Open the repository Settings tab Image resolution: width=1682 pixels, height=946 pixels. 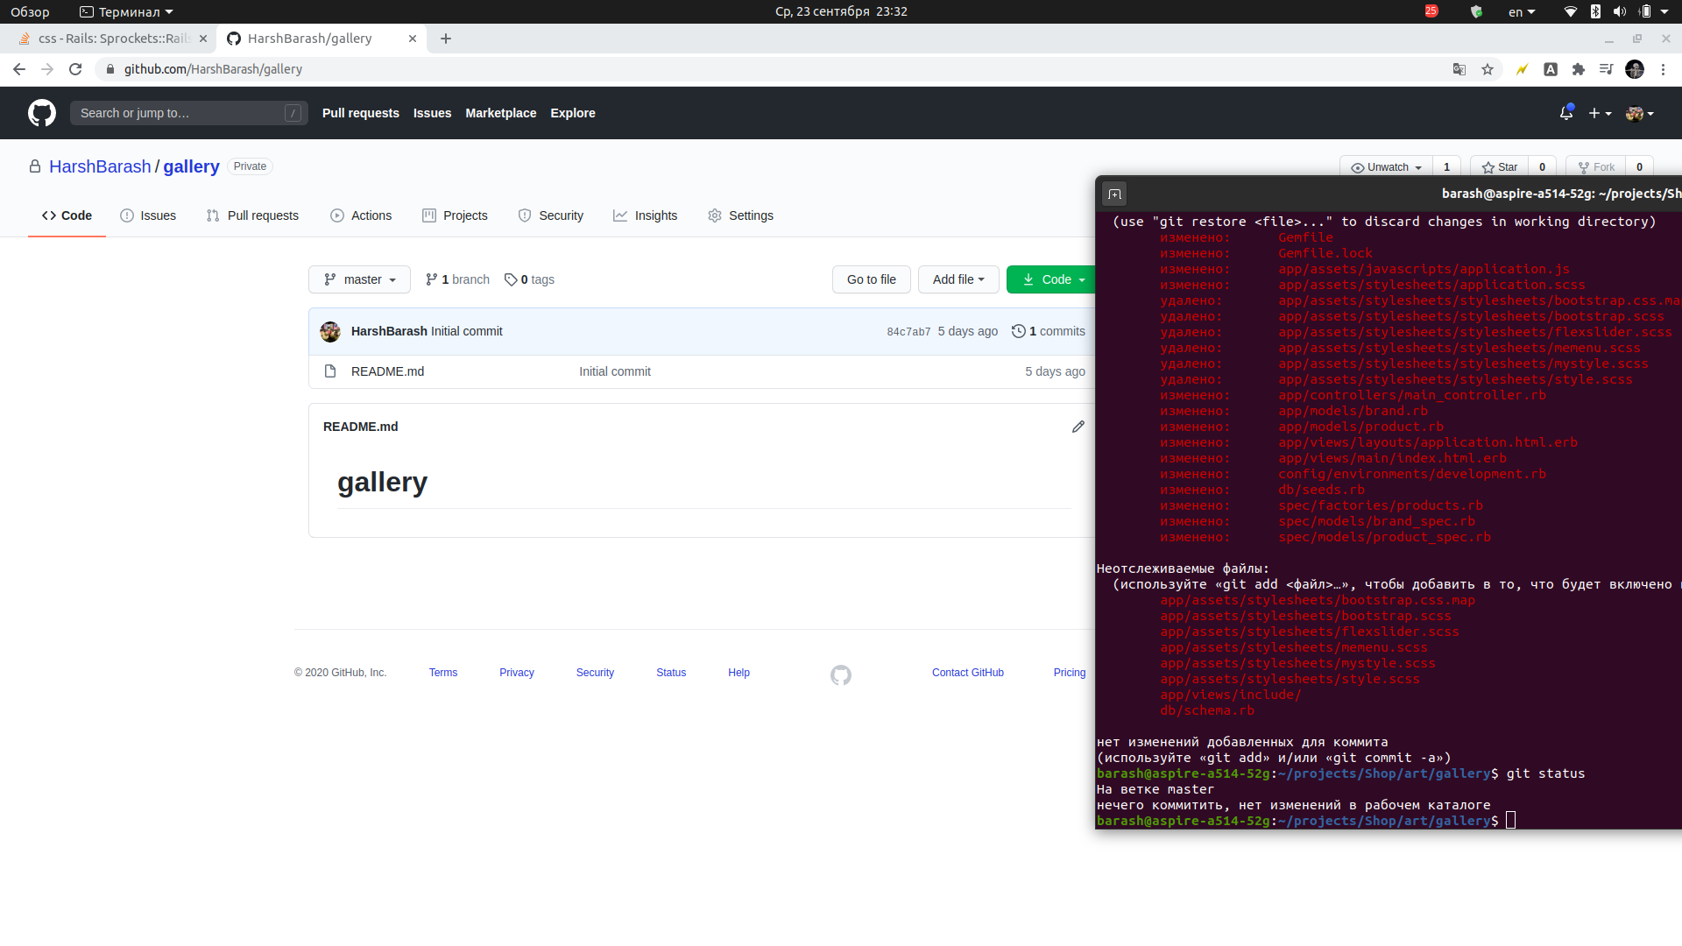click(741, 215)
